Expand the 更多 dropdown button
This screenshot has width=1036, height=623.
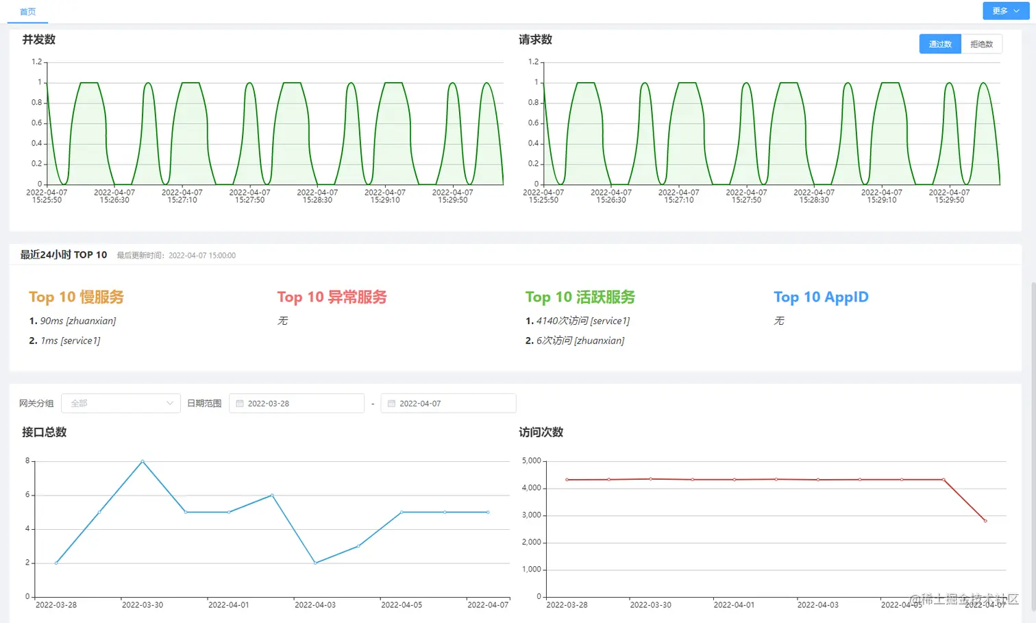pos(1006,11)
